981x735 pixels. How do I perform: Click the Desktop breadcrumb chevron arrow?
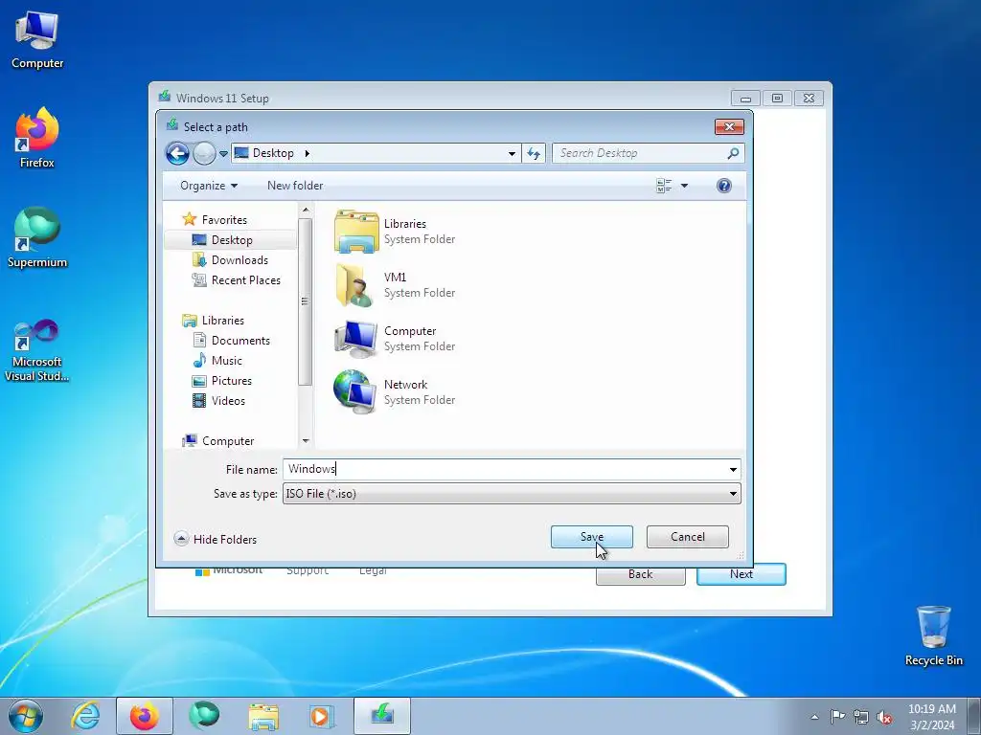click(307, 154)
